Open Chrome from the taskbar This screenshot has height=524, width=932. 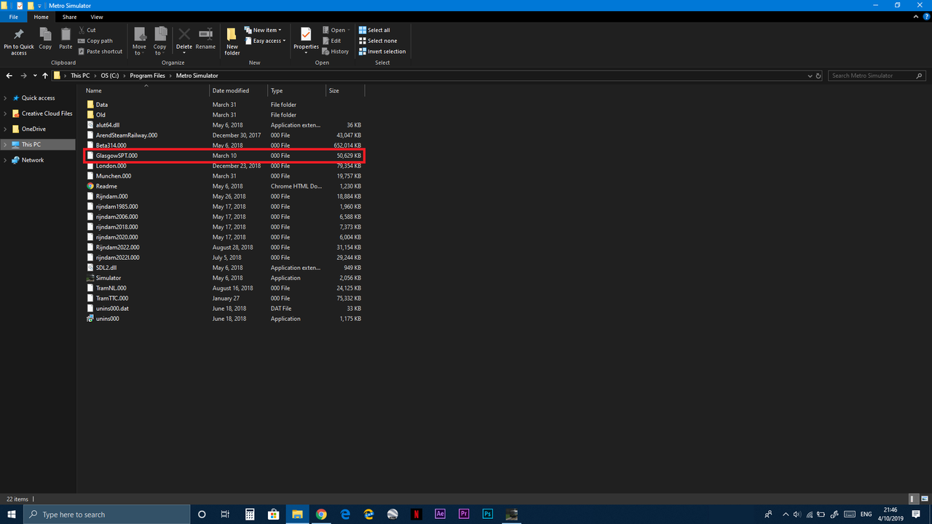321,514
